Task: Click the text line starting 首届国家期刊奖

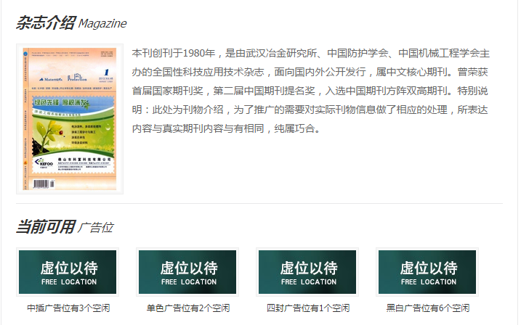Action: tap(310, 91)
